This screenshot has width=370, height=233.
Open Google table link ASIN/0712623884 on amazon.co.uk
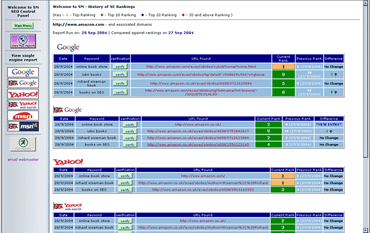201,83
